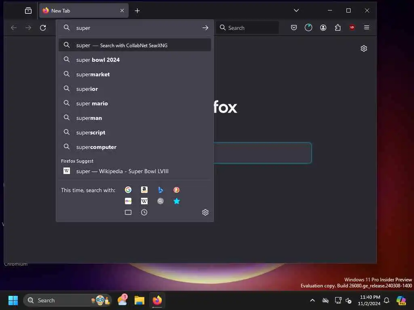Open the uBlock Origin icon
The height and width of the screenshot is (310, 414).
click(x=352, y=27)
